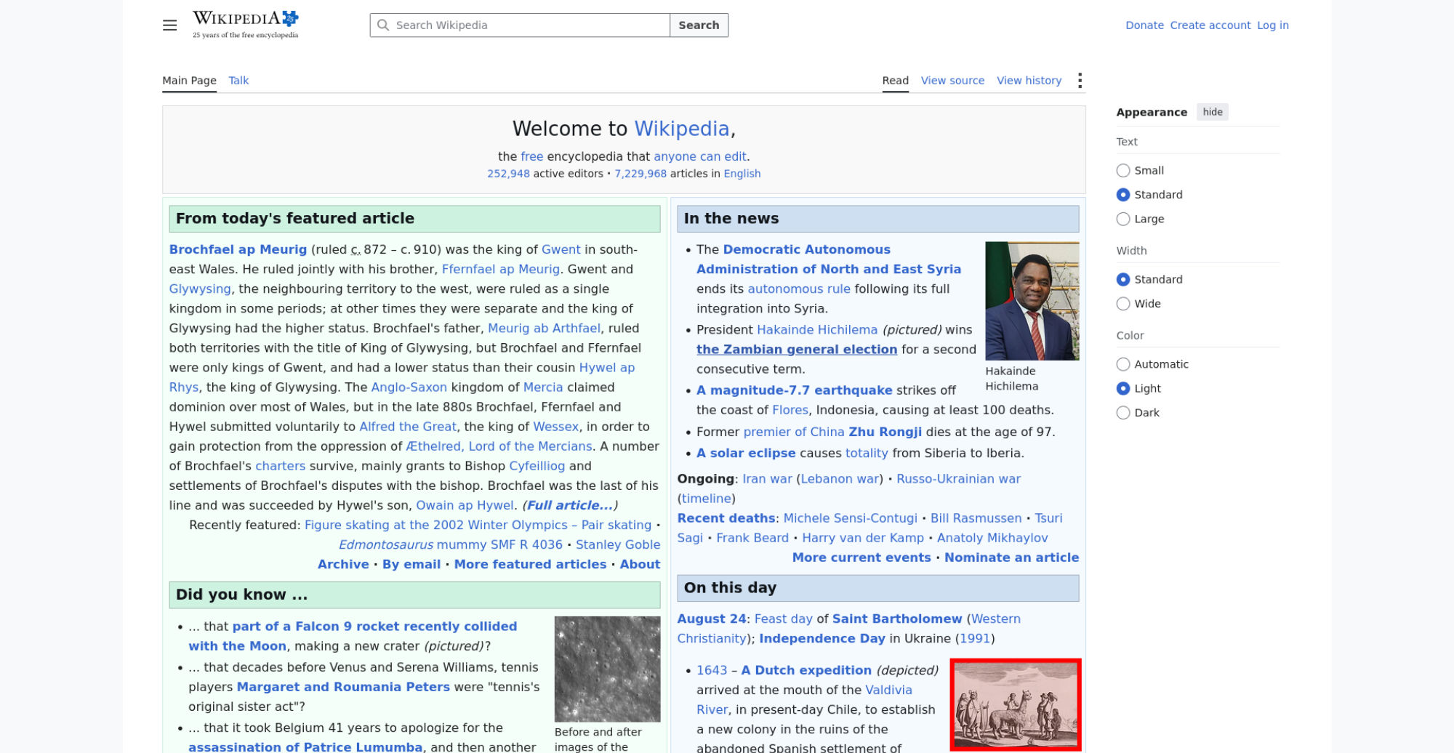The width and height of the screenshot is (1454, 753).
Task: Switch to the Read tab
Action: point(895,81)
